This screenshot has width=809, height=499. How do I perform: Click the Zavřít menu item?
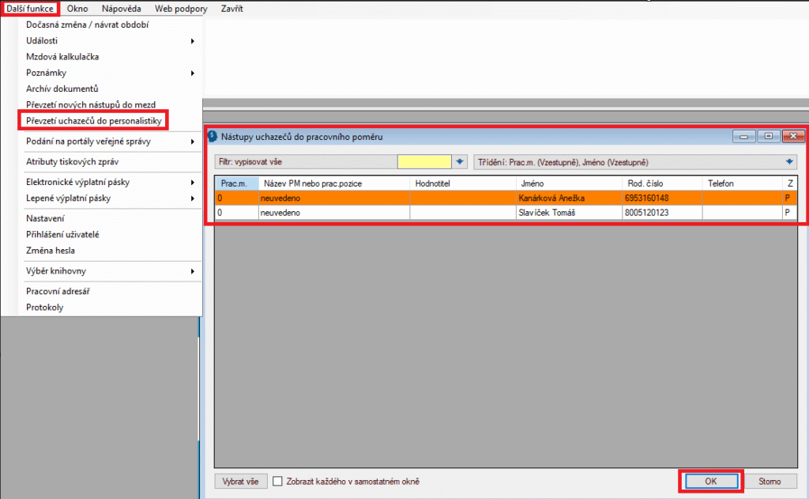point(231,9)
